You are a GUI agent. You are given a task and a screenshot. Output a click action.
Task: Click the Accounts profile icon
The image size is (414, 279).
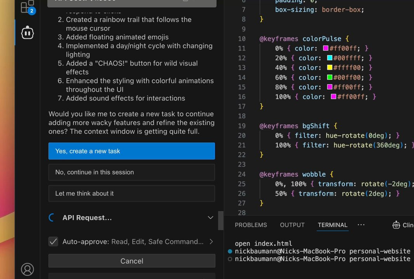[x=28, y=269]
